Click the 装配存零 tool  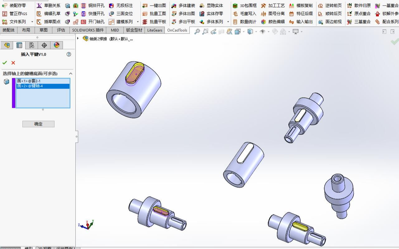tap(14, 5)
